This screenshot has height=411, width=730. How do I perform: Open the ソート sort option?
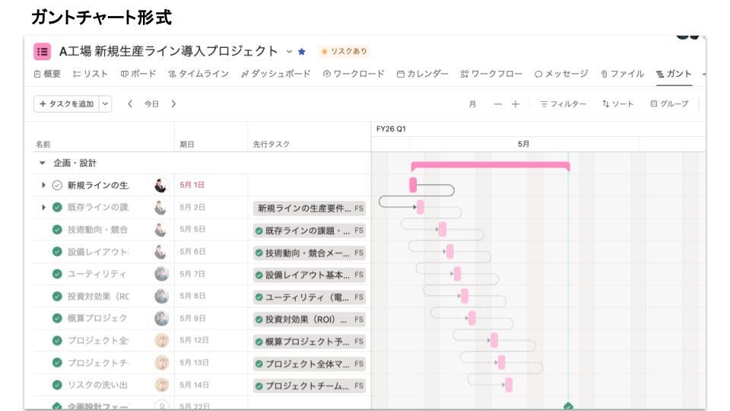click(x=617, y=104)
